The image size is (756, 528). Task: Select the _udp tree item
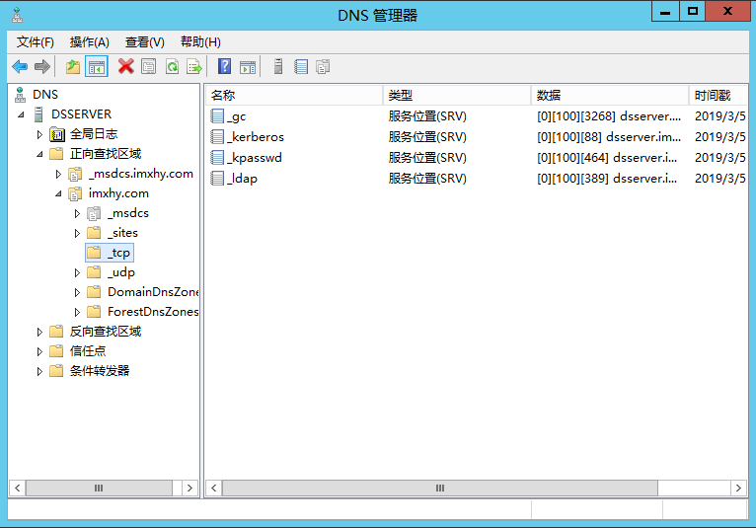pos(121,272)
